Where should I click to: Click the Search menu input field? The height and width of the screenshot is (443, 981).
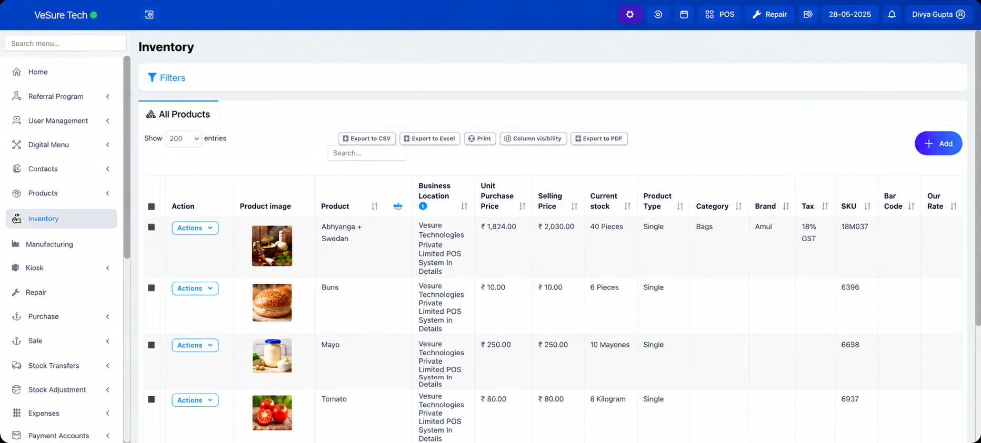tap(65, 44)
